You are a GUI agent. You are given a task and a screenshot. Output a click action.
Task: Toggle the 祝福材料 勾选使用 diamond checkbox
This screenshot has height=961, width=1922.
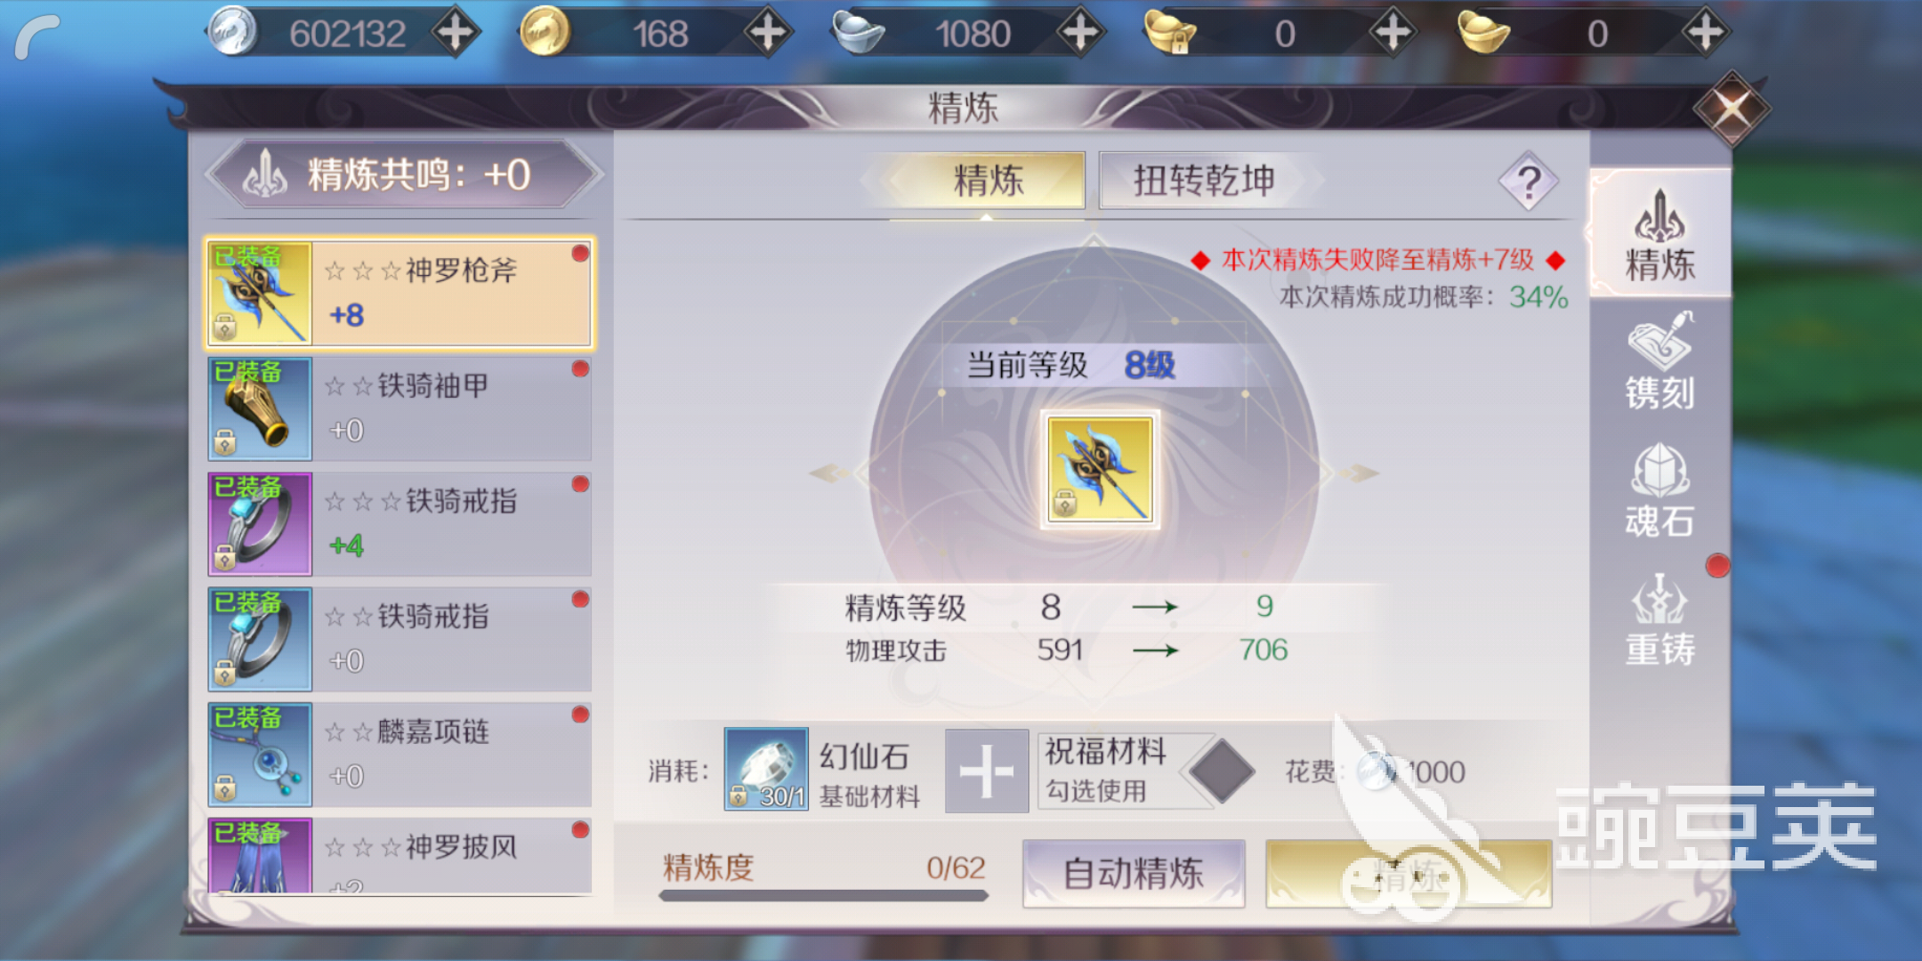coord(1222,771)
